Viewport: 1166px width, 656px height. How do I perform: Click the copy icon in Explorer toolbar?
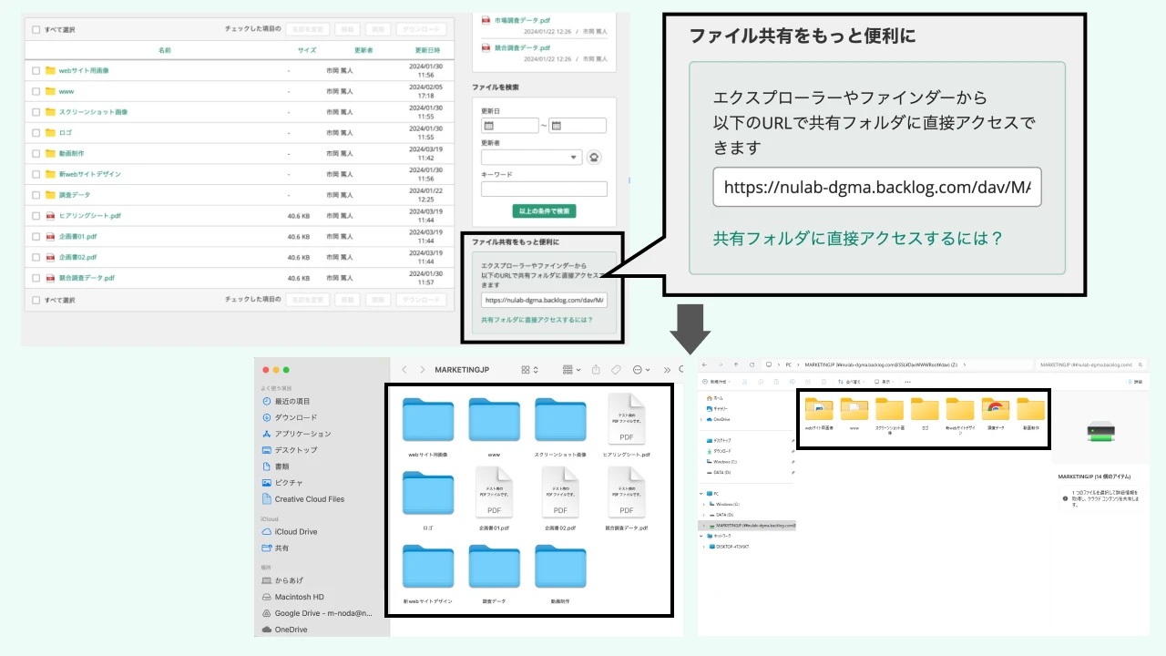click(761, 382)
